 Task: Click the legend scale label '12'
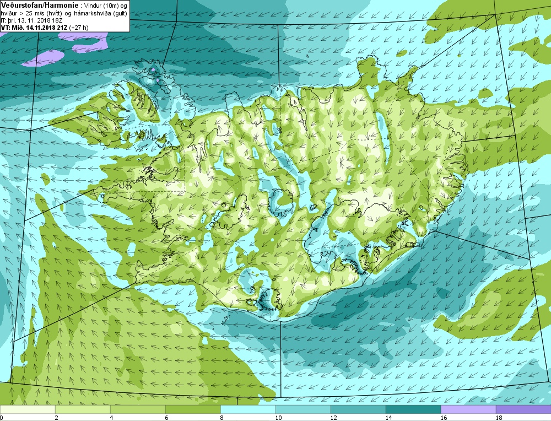coord(333,418)
